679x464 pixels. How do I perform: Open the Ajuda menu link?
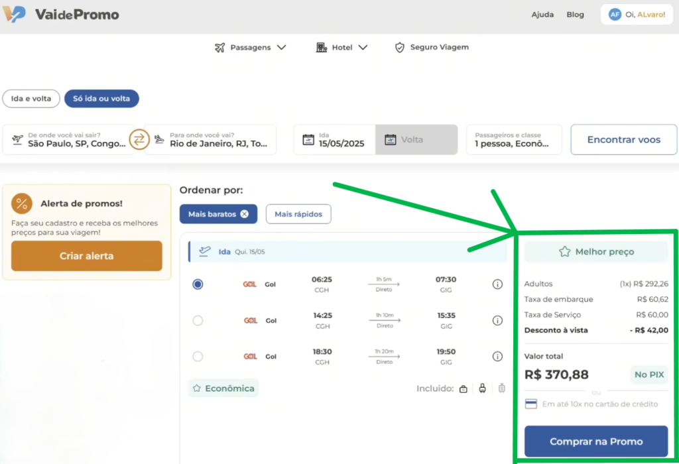tap(542, 15)
